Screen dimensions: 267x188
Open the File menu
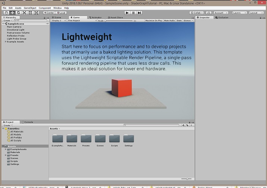[x=4, y=8]
